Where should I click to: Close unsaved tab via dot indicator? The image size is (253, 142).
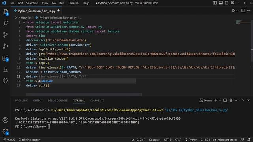coord(59,11)
